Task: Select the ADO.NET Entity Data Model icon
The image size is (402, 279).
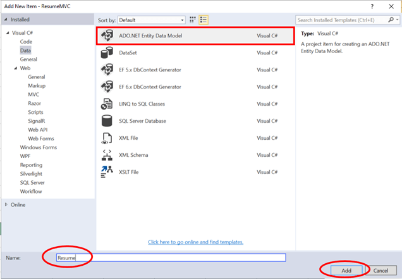Action: point(107,35)
